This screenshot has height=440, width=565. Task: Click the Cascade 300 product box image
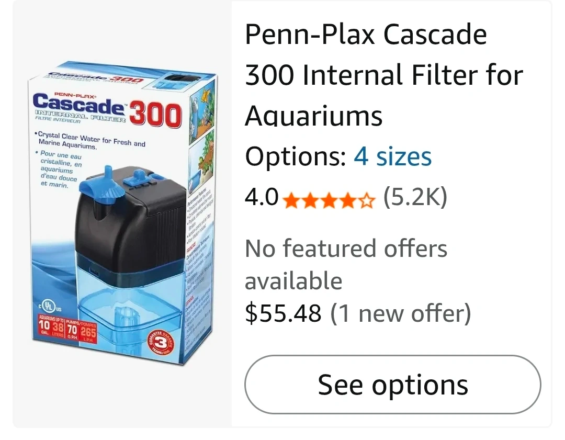[x=122, y=212]
